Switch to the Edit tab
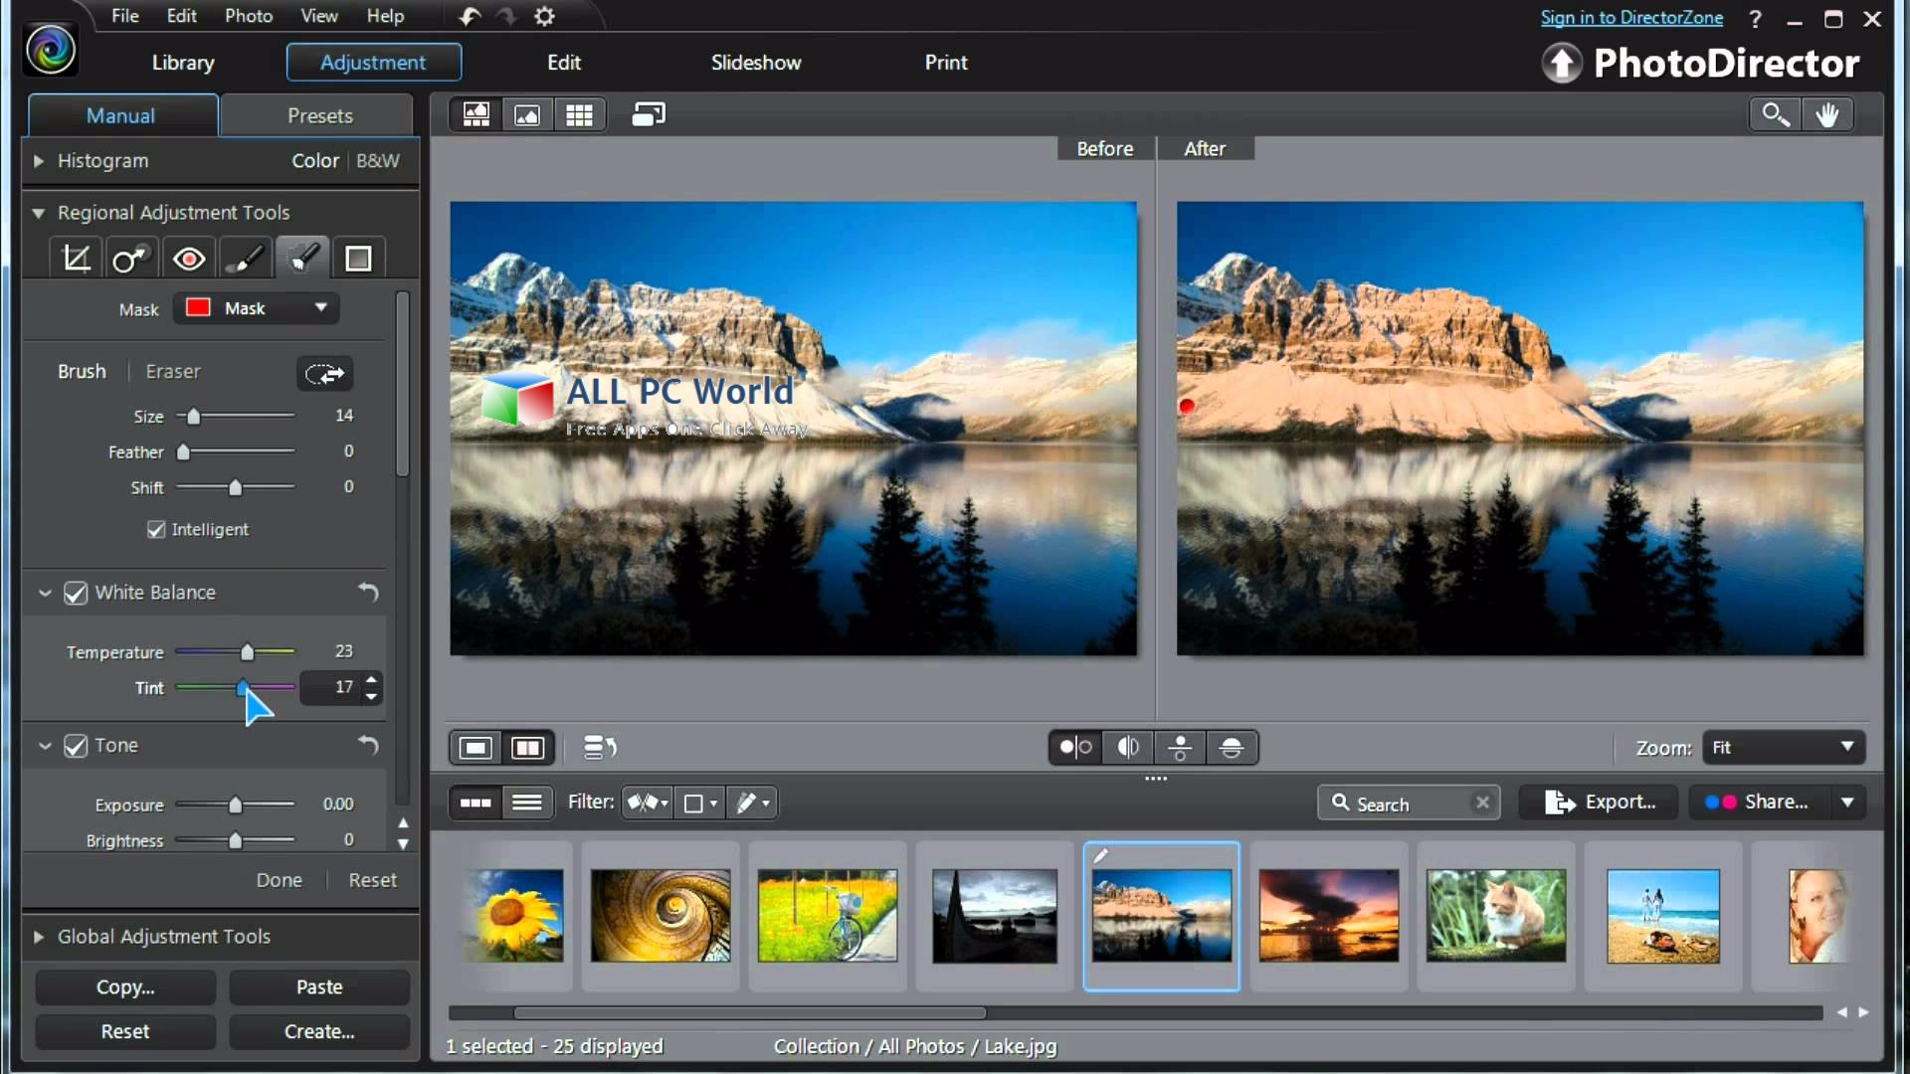Image resolution: width=1910 pixels, height=1074 pixels. point(563,62)
